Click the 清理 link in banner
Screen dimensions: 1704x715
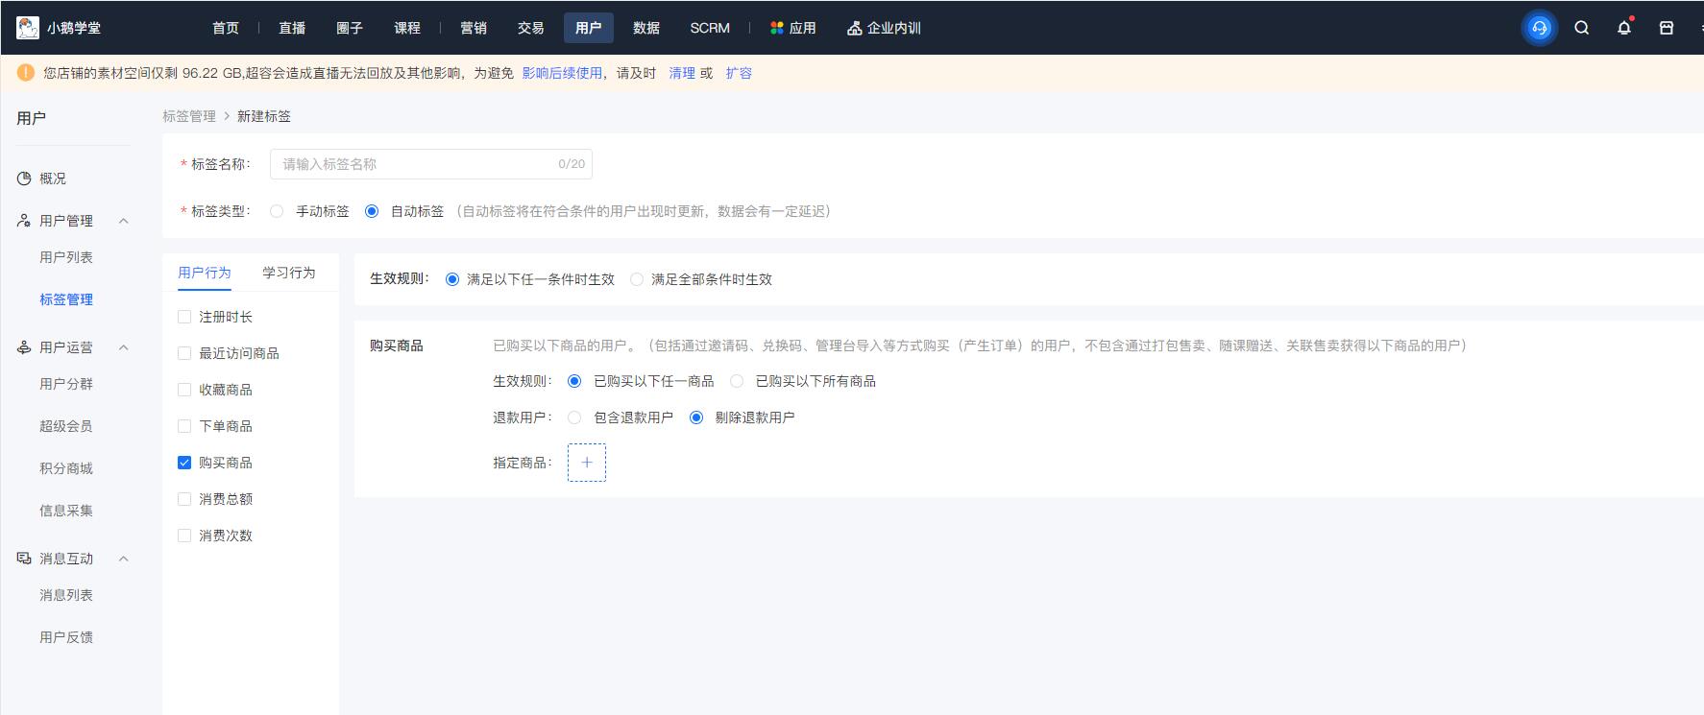point(682,73)
